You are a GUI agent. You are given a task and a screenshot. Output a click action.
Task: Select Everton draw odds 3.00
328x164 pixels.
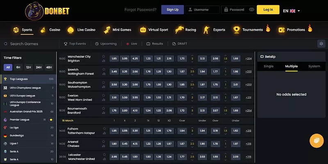coord(125,98)
